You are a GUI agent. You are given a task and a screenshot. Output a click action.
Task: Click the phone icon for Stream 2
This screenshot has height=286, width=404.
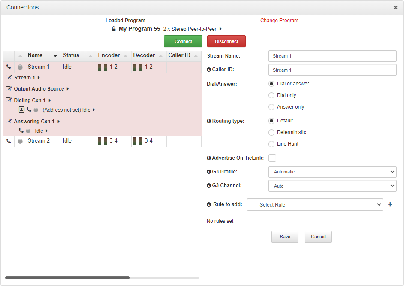(9, 141)
